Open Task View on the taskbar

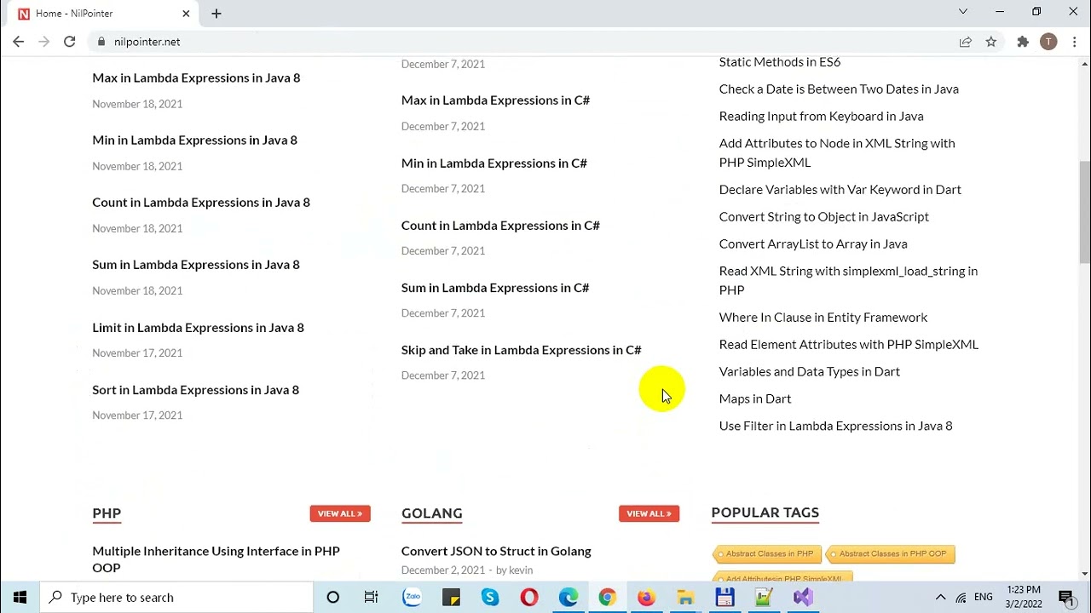[372, 597]
